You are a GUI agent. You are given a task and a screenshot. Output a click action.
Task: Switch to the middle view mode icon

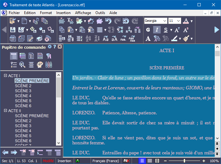click(x=149, y=161)
